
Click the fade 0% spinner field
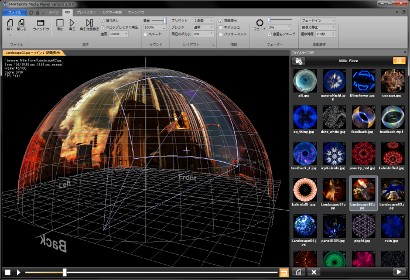(x=279, y=27)
